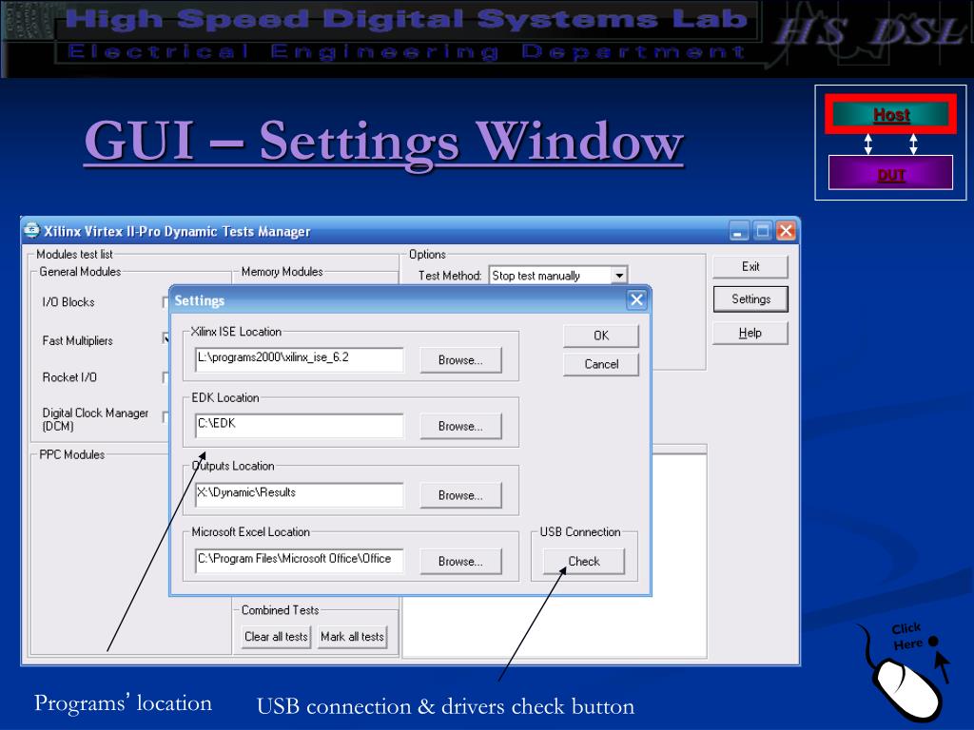Open Settings from the main window
This screenshot has width=974, height=730.
pos(750,299)
